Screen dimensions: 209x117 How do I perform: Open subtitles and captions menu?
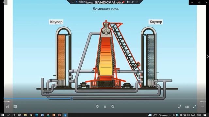point(15,107)
